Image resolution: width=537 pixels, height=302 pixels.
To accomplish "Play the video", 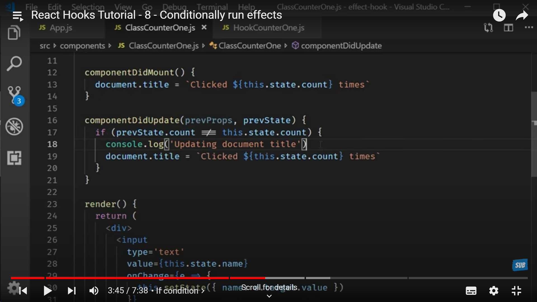I will point(48,291).
